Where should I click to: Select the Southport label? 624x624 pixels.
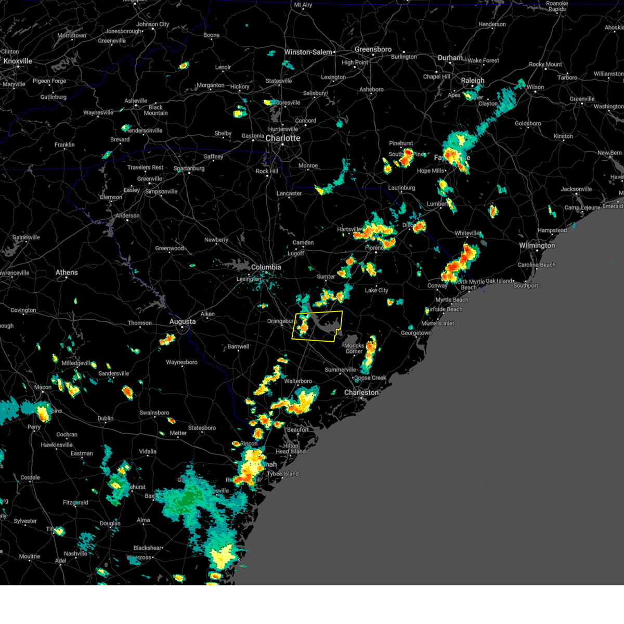click(x=526, y=285)
